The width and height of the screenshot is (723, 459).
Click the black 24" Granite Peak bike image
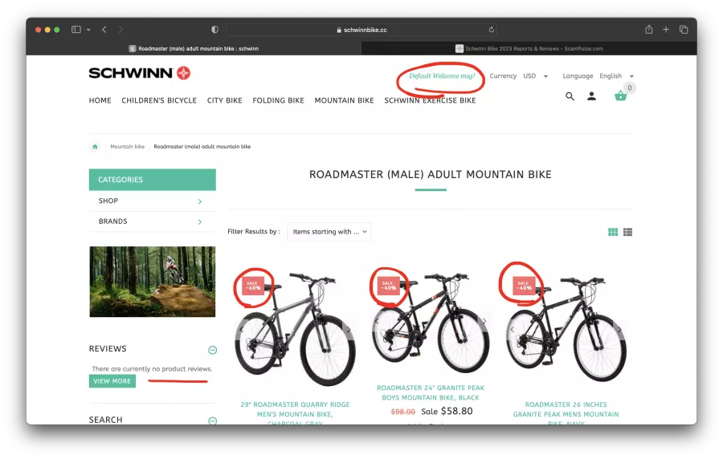click(x=431, y=323)
